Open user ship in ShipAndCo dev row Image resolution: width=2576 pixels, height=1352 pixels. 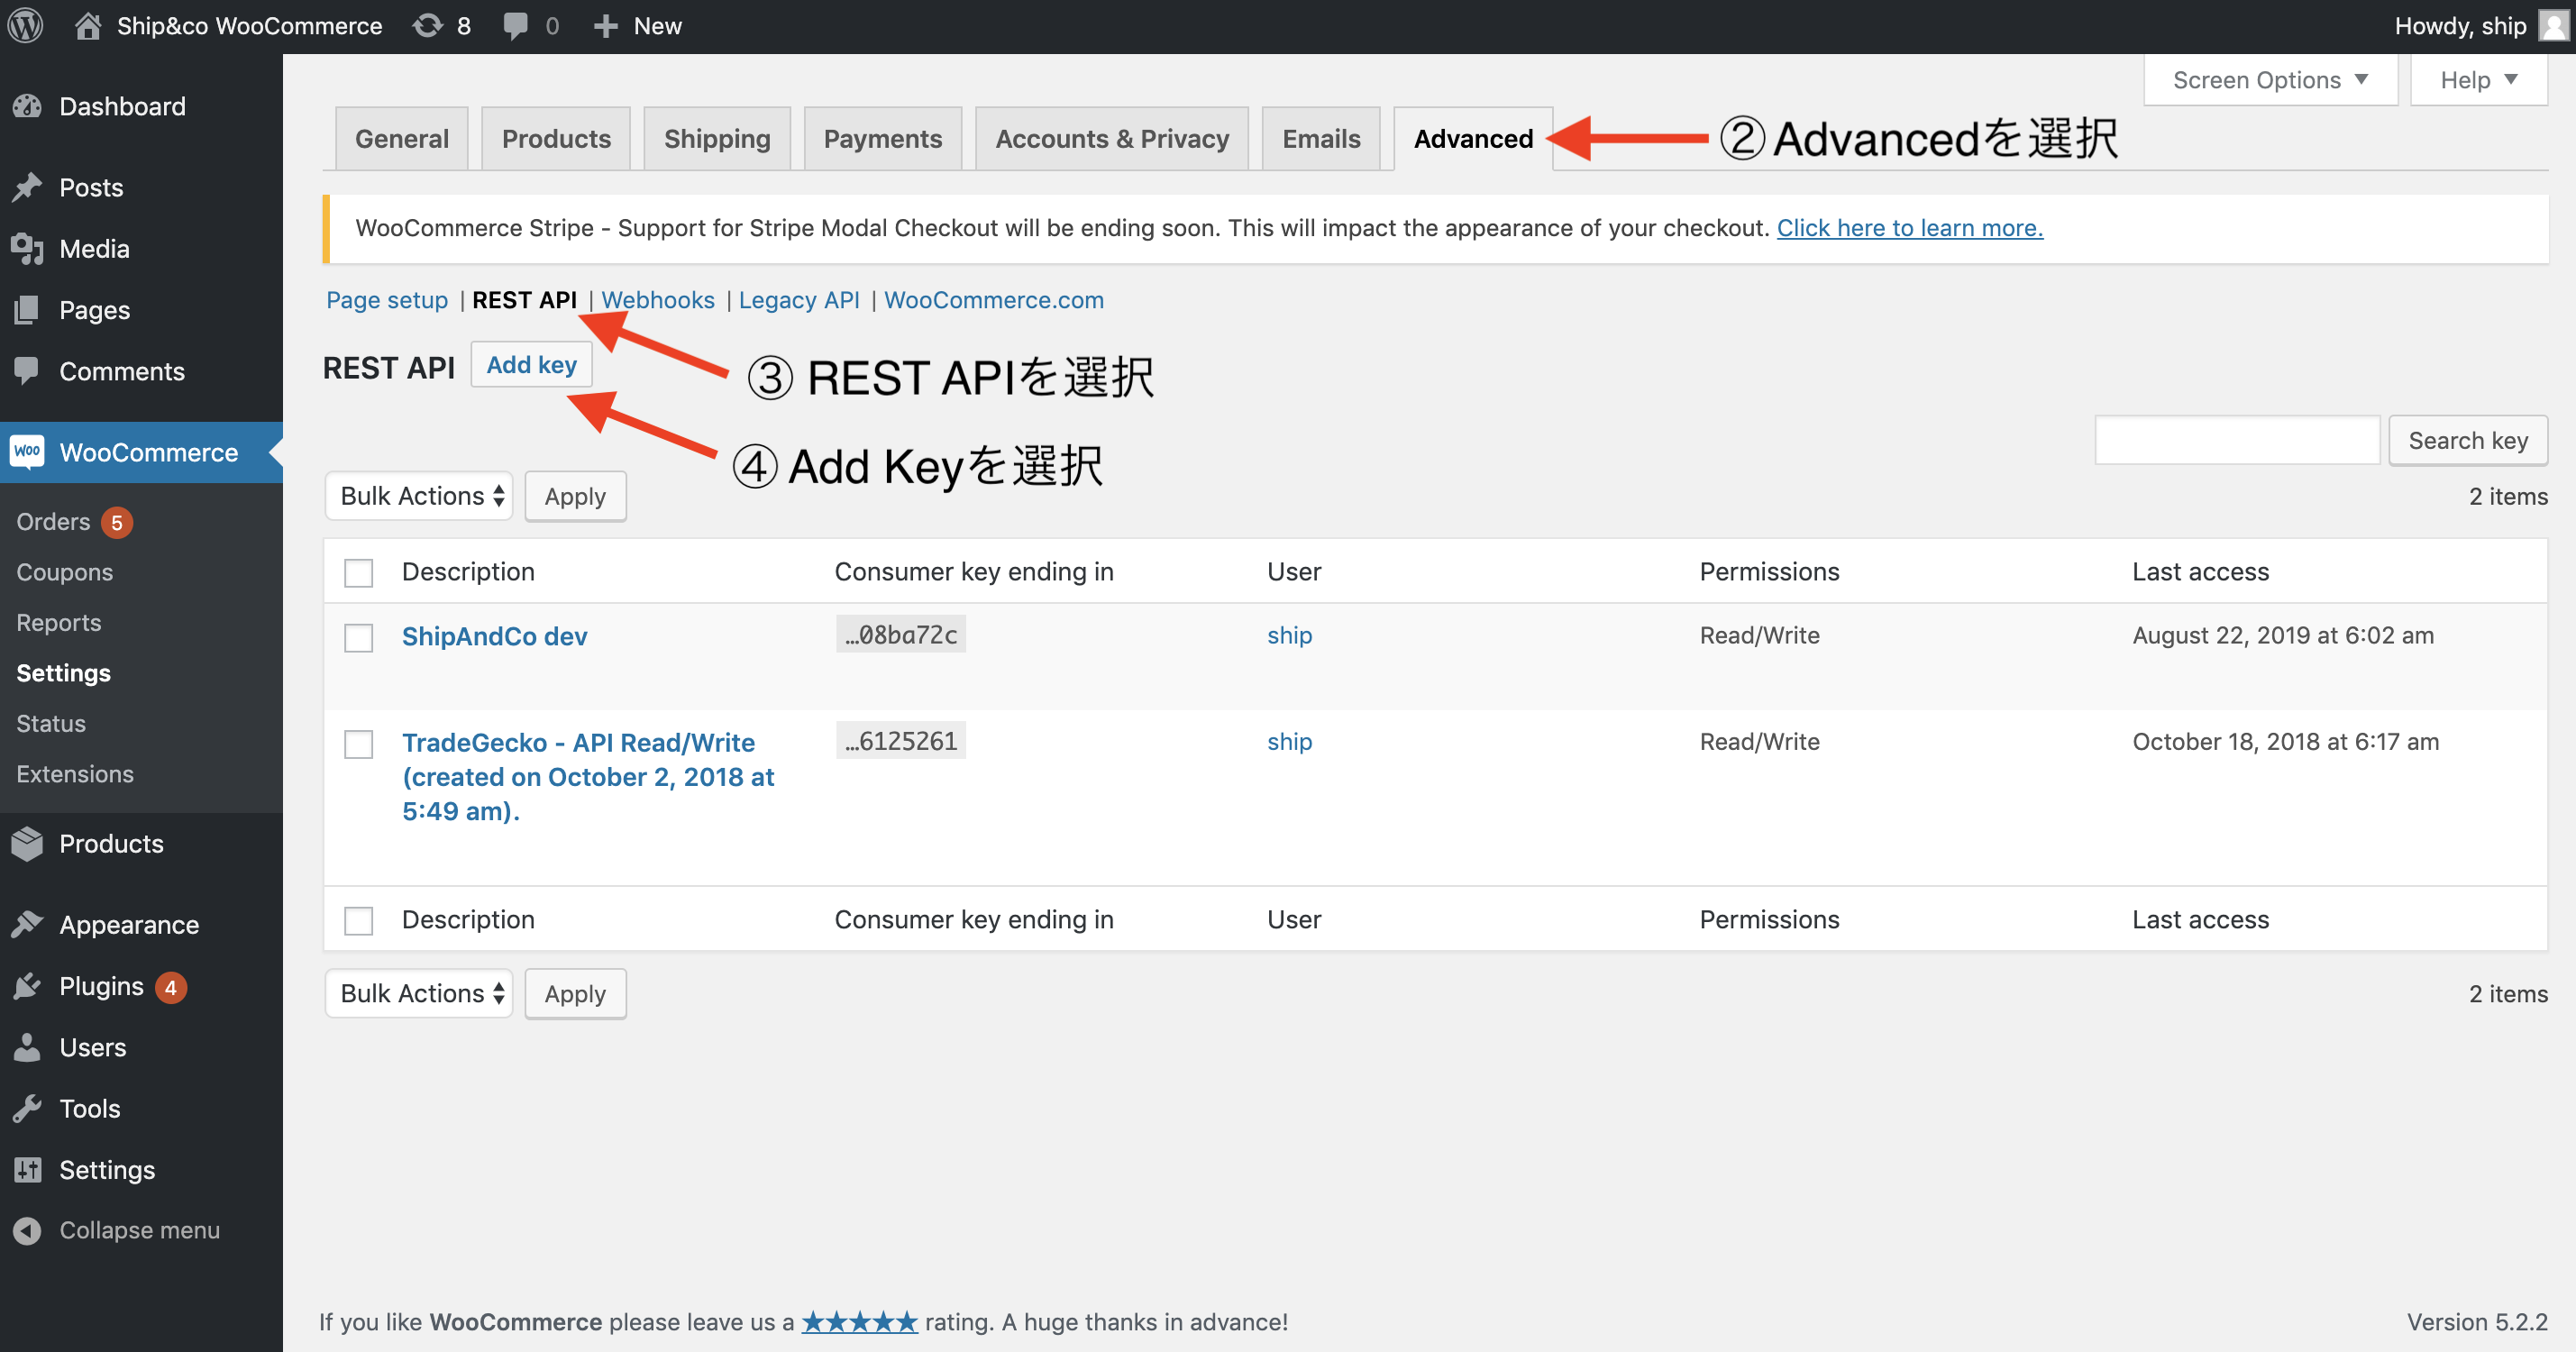pyautogui.click(x=1289, y=635)
